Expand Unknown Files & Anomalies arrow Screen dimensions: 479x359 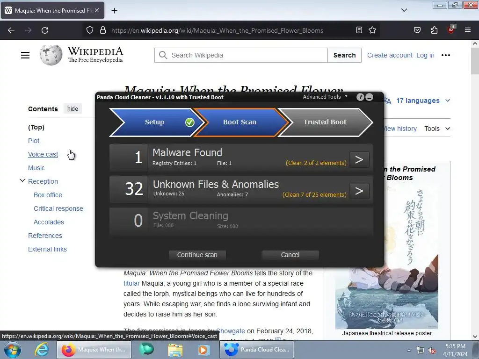pos(359,191)
